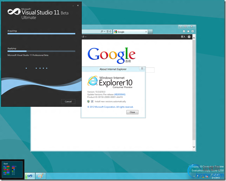Click the Google favicon on the tab
Screen dimensions: 226x181
point(115,32)
